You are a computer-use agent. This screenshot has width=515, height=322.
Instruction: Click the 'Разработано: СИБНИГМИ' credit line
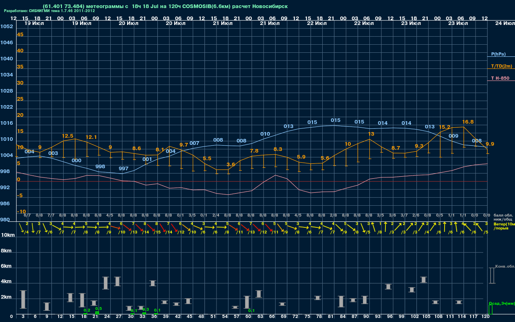point(49,11)
